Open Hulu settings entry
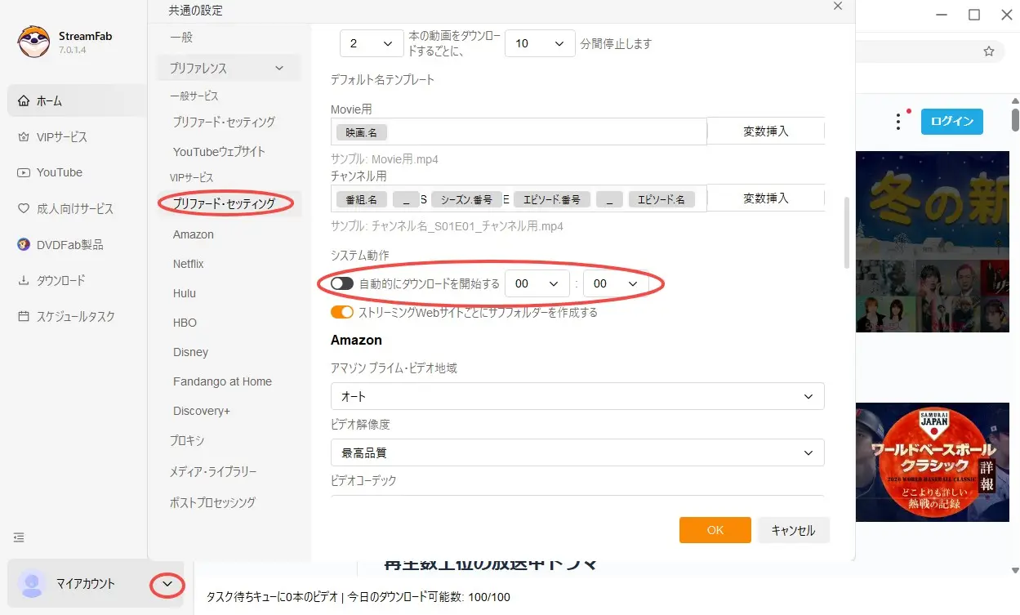The height and width of the screenshot is (615, 1020). click(x=185, y=293)
